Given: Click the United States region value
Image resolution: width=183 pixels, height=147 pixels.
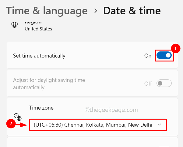Looking at the screenshot, I should [x=38, y=29].
